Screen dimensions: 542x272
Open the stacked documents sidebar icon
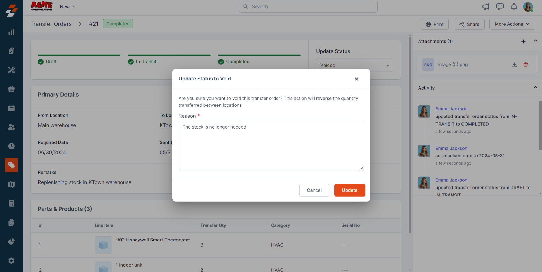[11, 223]
